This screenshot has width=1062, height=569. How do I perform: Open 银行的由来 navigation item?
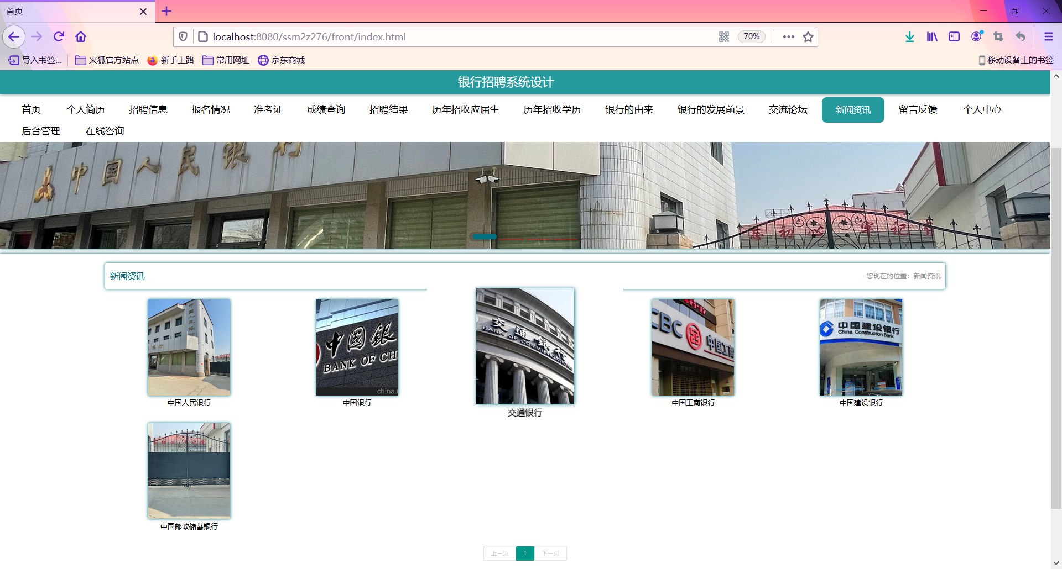[629, 109]
